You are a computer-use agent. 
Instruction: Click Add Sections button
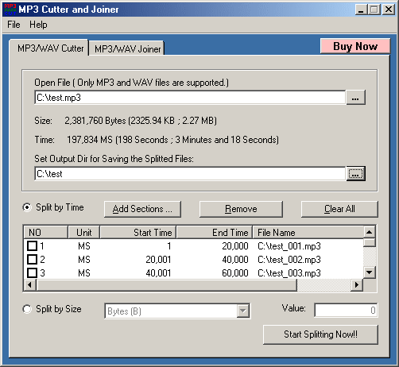[x=142, y=209]
